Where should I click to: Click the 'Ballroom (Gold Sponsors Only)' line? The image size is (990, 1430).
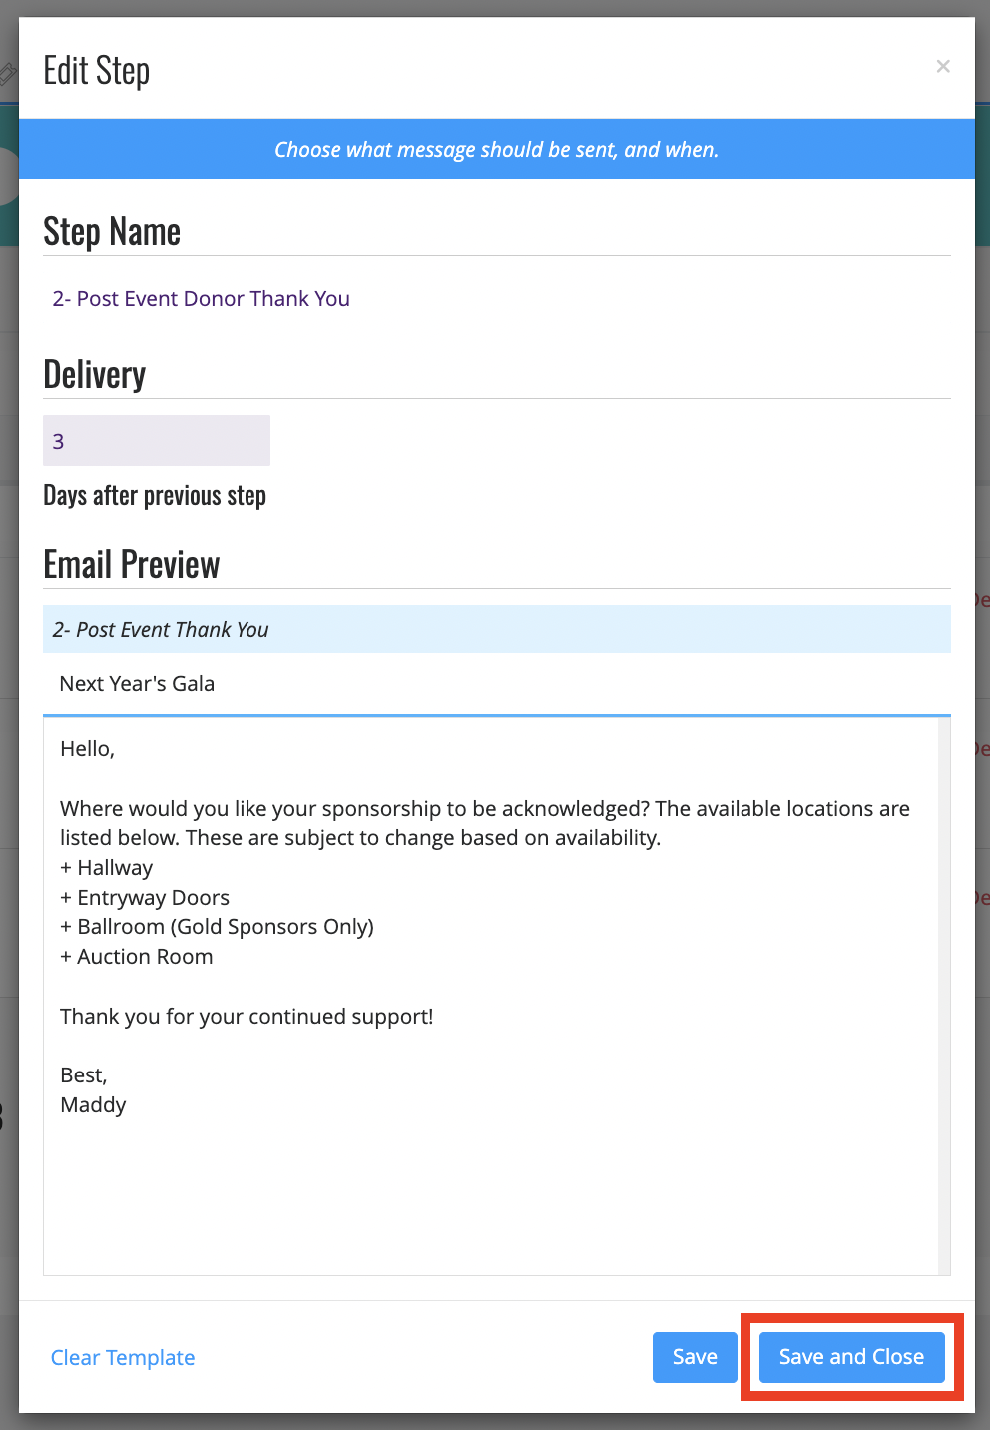click(x=217, y=927)
